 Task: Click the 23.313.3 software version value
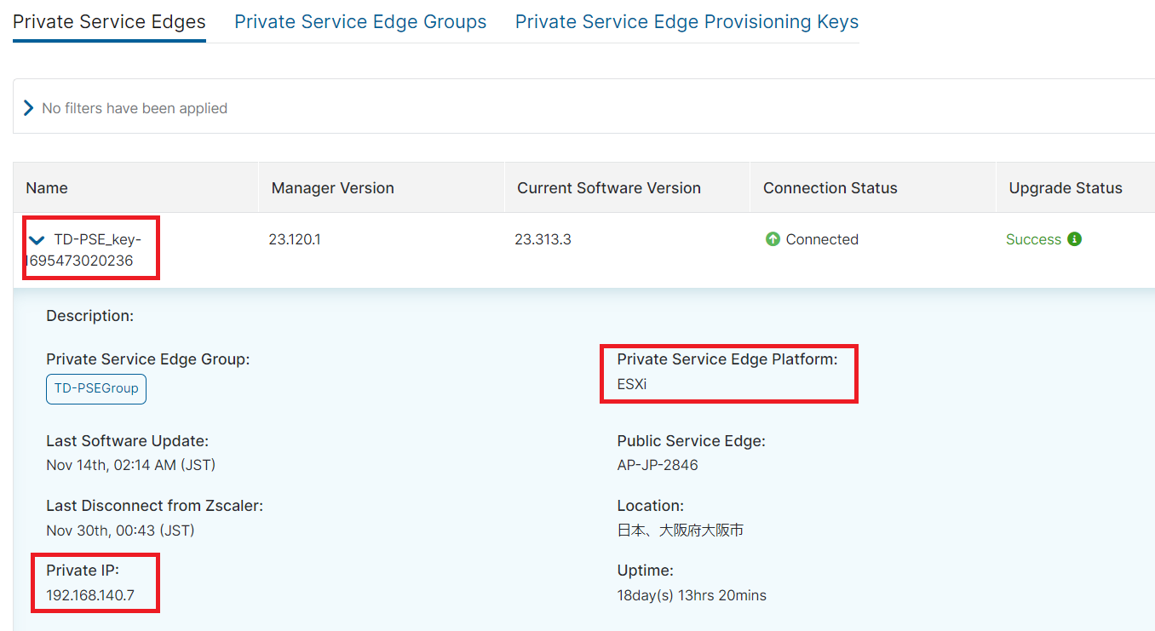tap(543, 239)
